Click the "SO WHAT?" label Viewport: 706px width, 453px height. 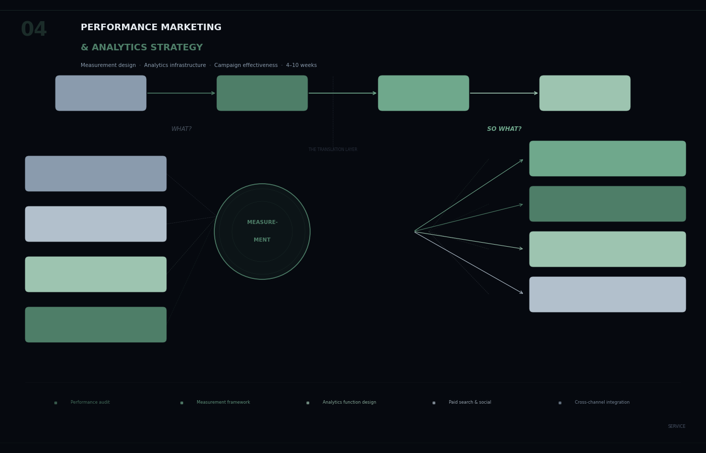click(504, 129)
